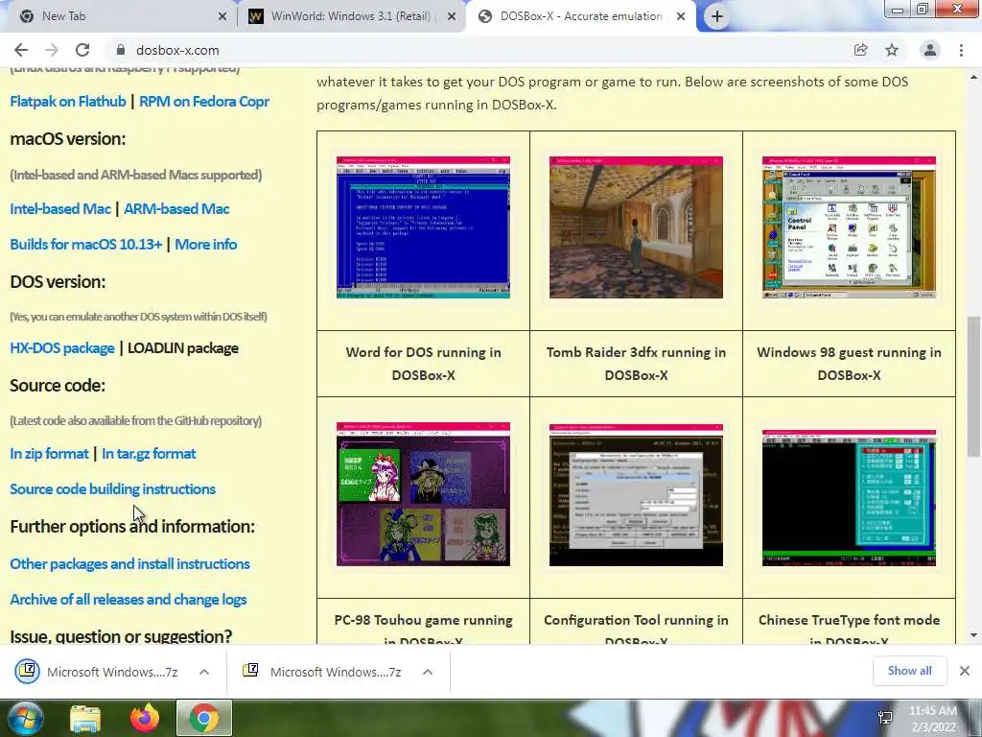
Task: Click the More info link
Action: click(205, 245)
